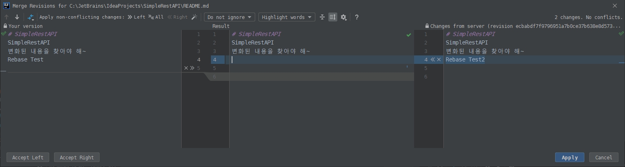Click Accept Left button
This screenshot has height=167, width=625.
28,157
